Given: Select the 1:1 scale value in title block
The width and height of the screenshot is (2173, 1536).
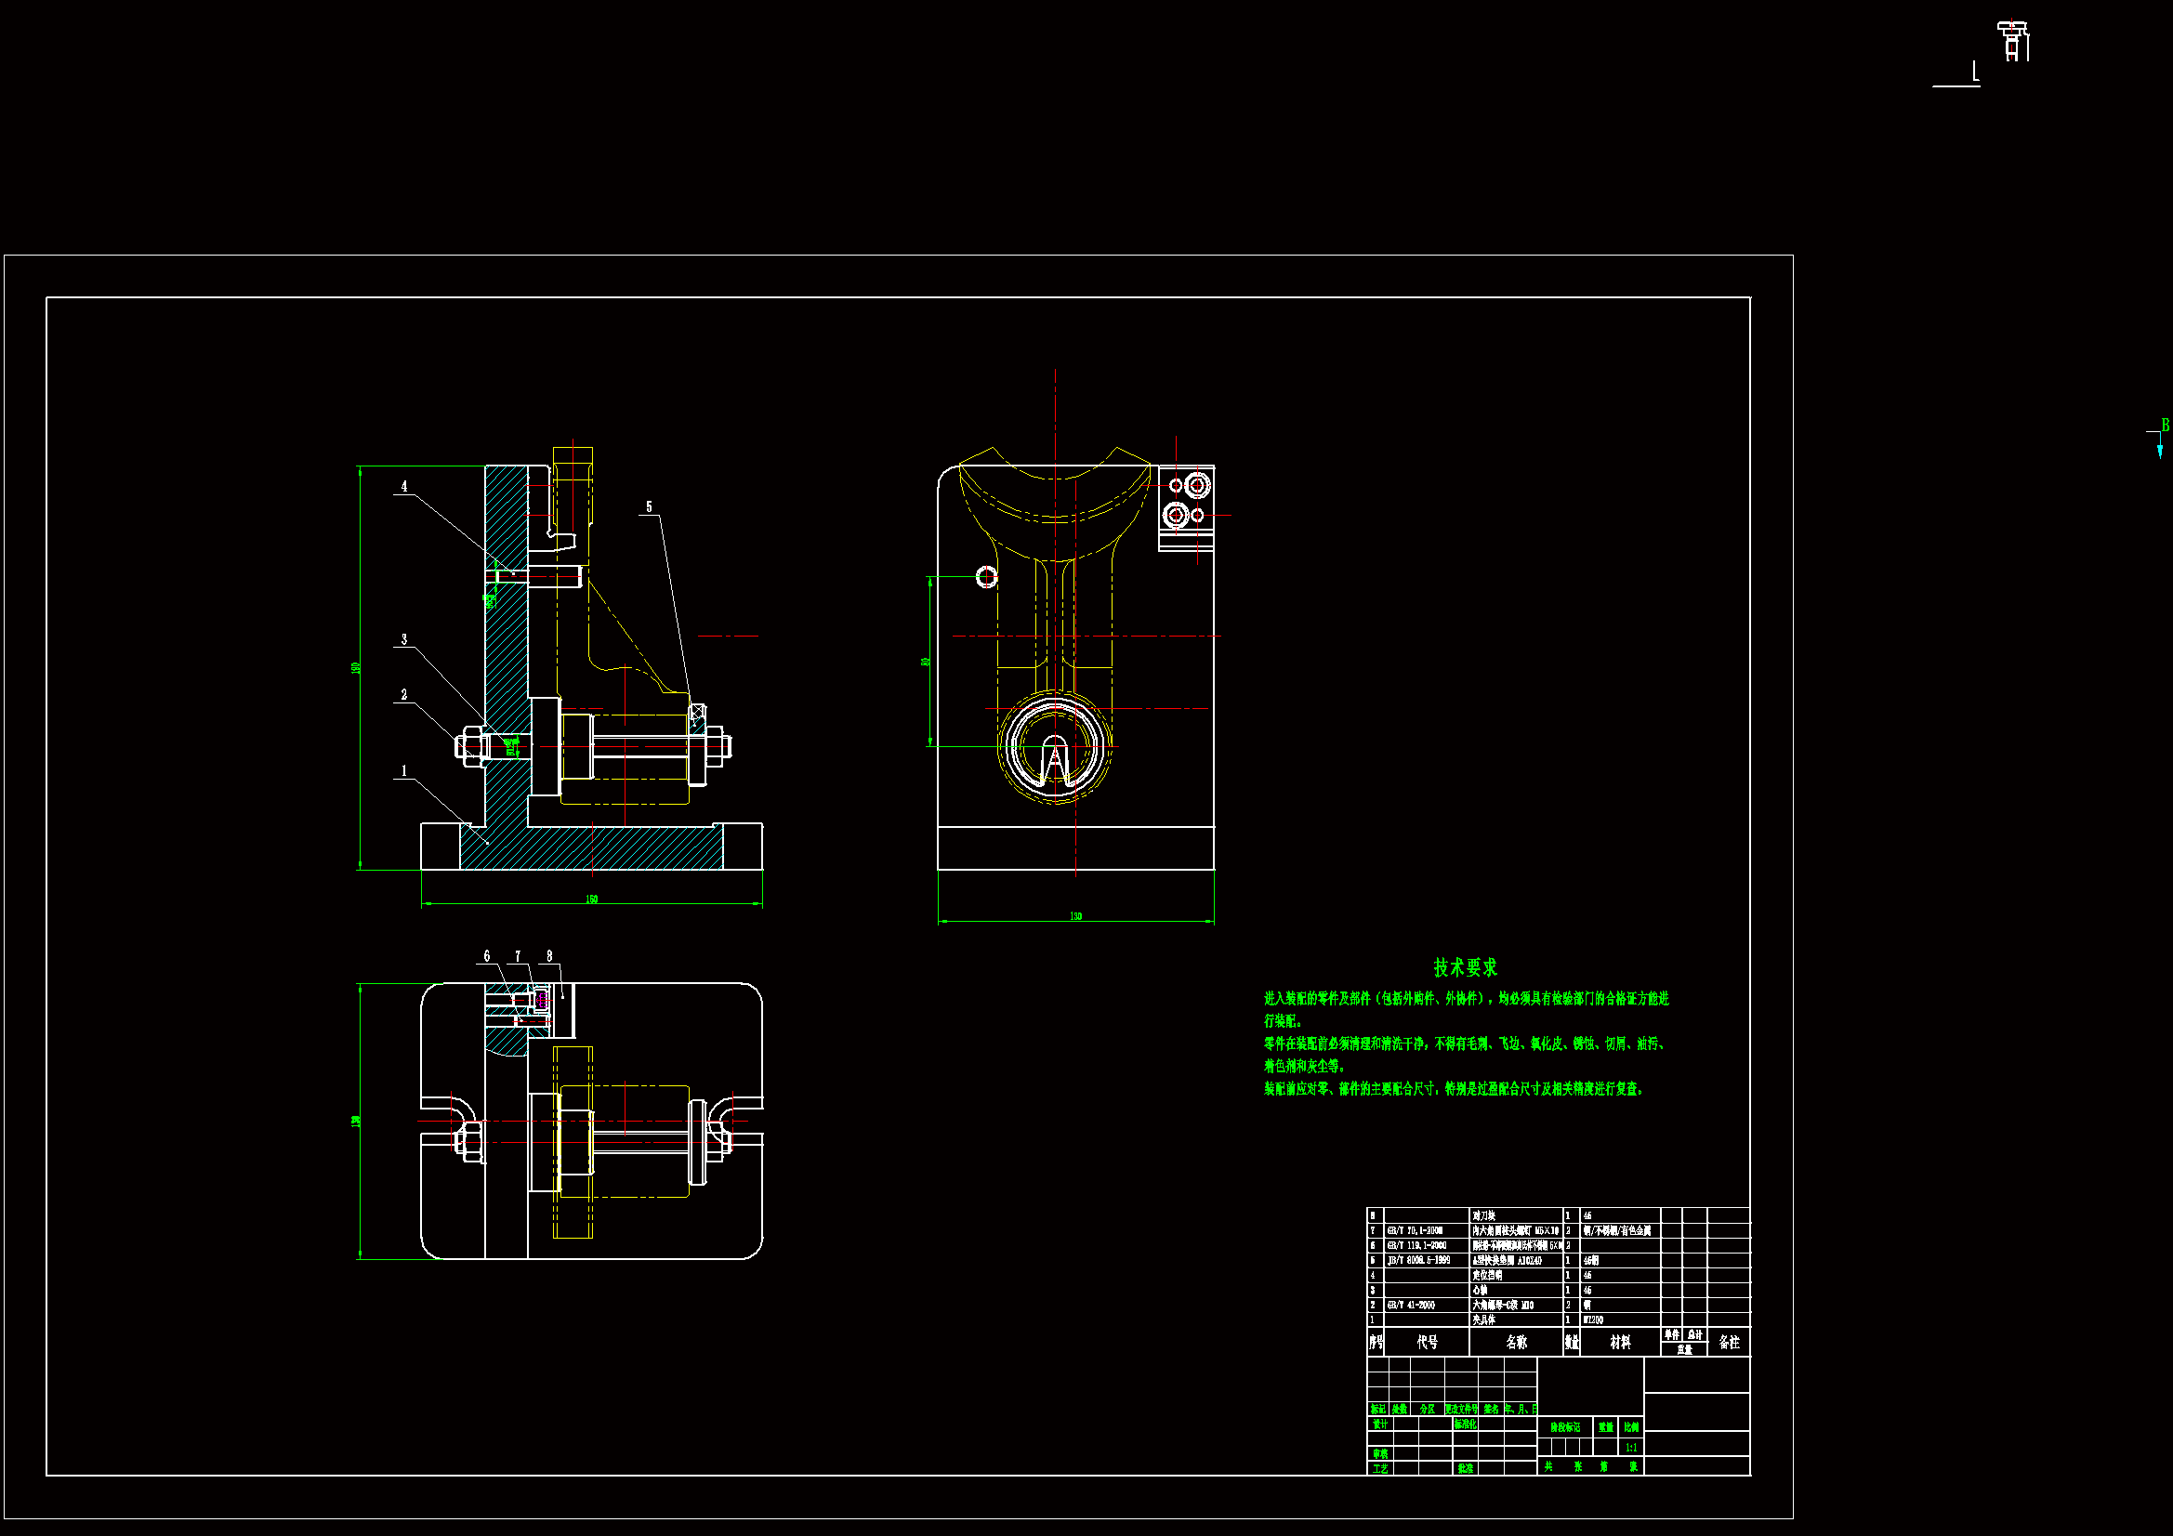Looking at the screenshot, I should [x=1632, y=1447].
